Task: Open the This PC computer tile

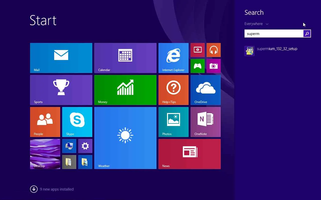Action: [x=69, y=146]
